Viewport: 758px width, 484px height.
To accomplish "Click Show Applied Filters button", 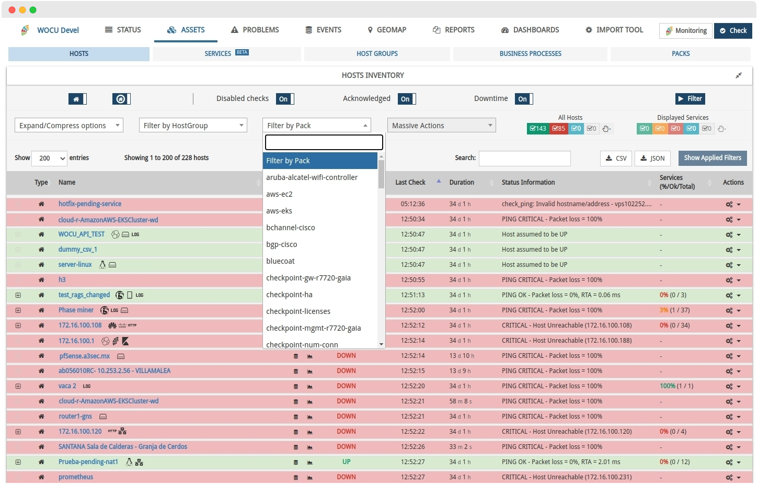I will click(x=713, y=158).
